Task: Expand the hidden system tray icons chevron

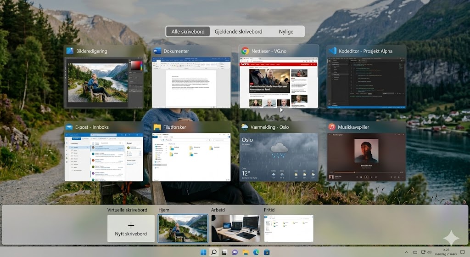Action: [x=406, y=252]
